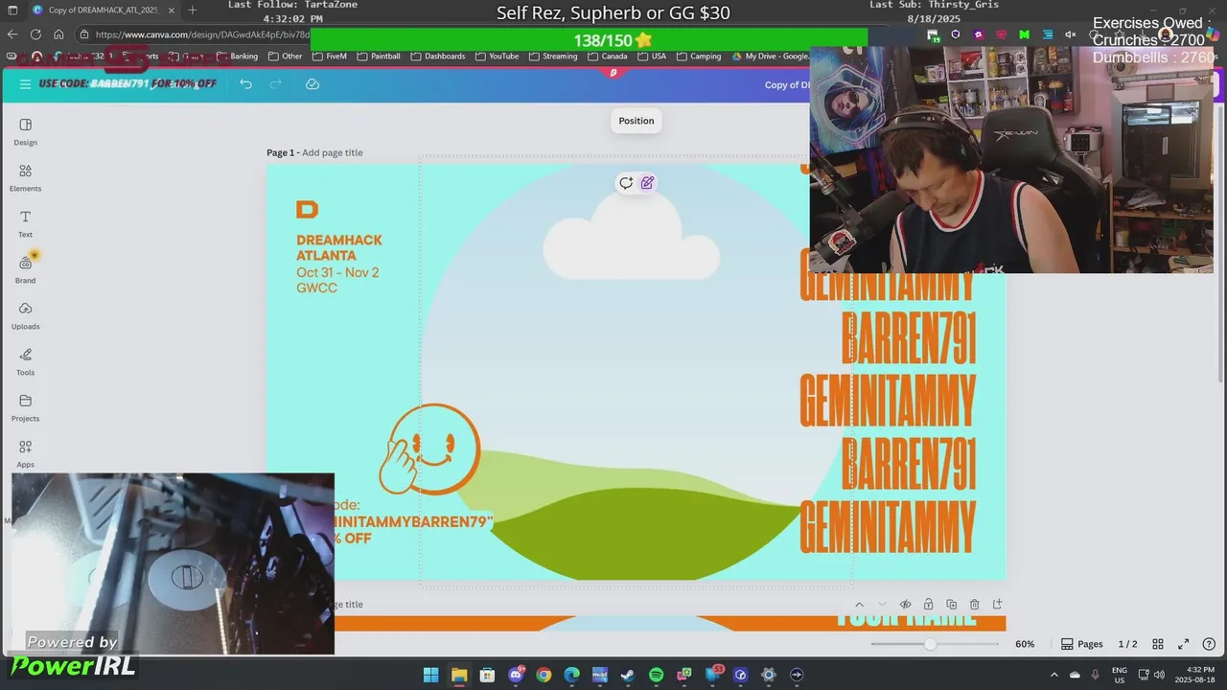This screenshot has width=1227, height=690.
Task: Open the USA bookmarks folder
Action: point(651,57)
